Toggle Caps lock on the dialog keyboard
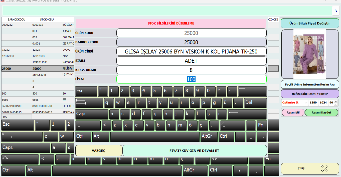Image resolution: width=341 pixels, height=177 pixels. click(92, 114)
